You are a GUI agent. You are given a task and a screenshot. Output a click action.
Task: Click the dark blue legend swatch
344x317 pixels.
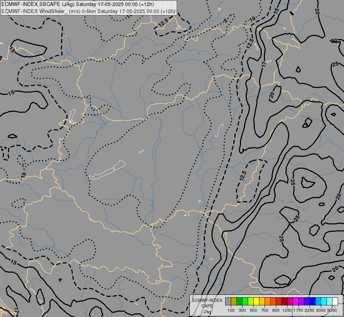click(313, 301)
